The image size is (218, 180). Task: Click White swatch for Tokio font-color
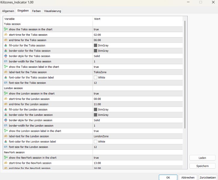(x=95, y=77)
